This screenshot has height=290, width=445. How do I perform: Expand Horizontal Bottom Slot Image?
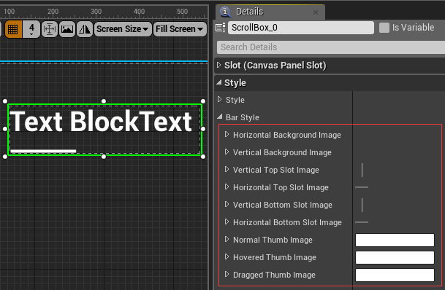pos(227,222)
